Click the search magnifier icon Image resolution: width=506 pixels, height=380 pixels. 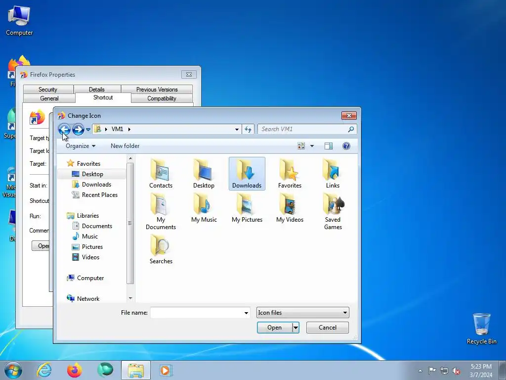[x=351, y=129]
